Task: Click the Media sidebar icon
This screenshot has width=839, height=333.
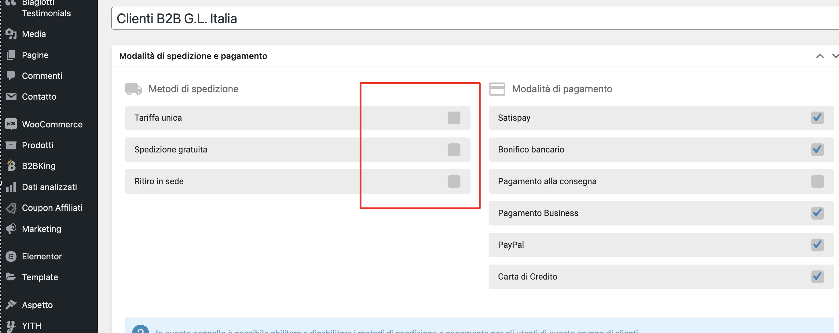Action: pos(11,34)
